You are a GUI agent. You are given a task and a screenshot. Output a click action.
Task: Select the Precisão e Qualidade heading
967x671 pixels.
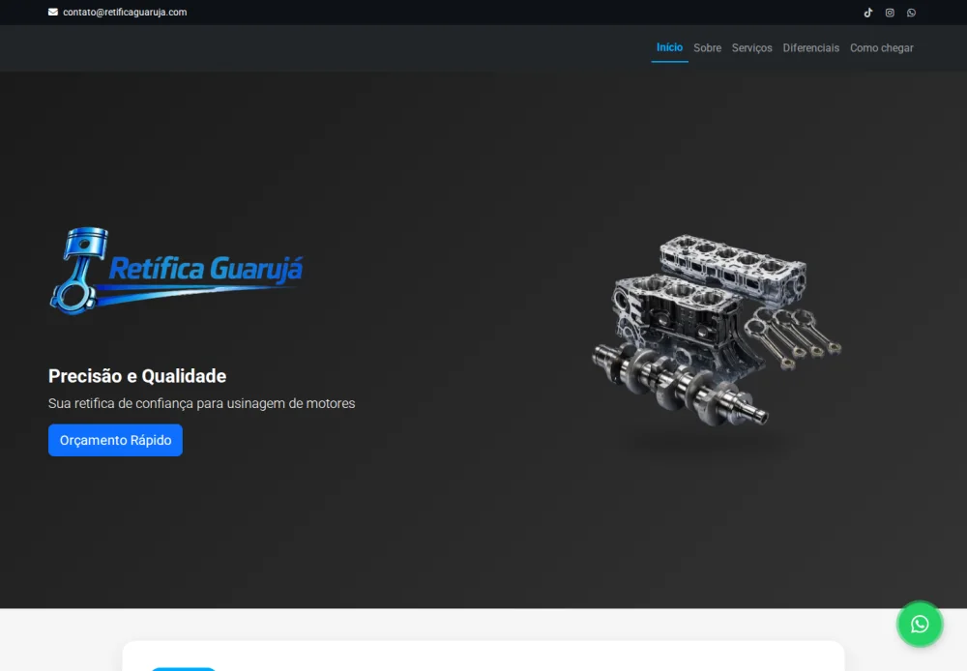[137, 375]
